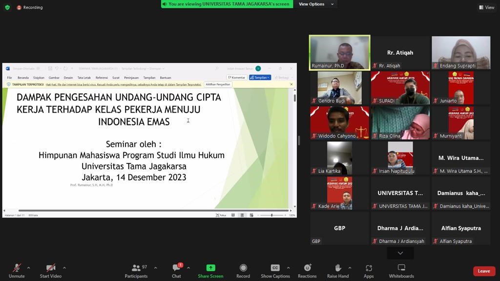Screen dimensions: 500x281
Task: Unmute the microphone
Action: (x=17, y=271)
